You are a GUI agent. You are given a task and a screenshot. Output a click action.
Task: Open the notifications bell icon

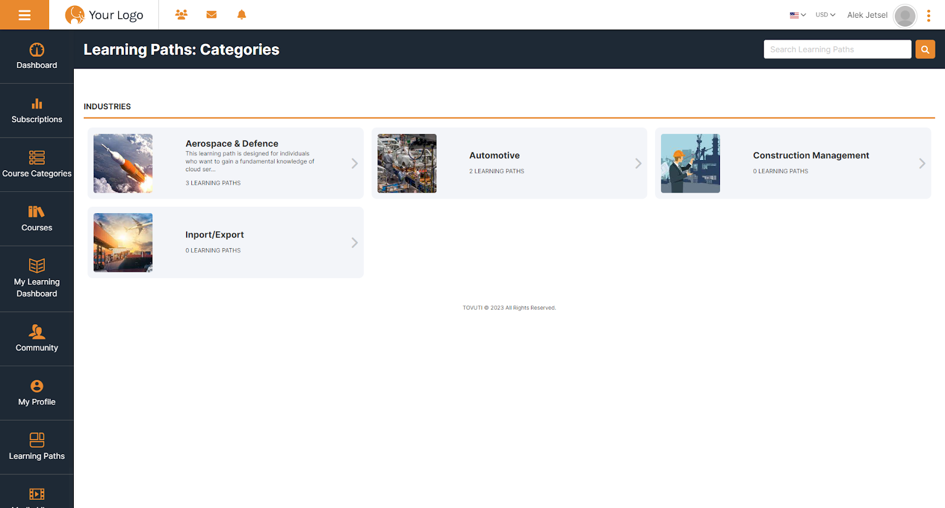click(242, 15)
